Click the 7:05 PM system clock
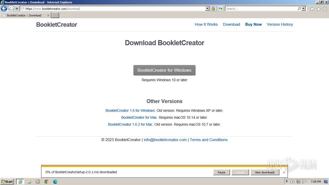329x185 pixels. (316, 182)
